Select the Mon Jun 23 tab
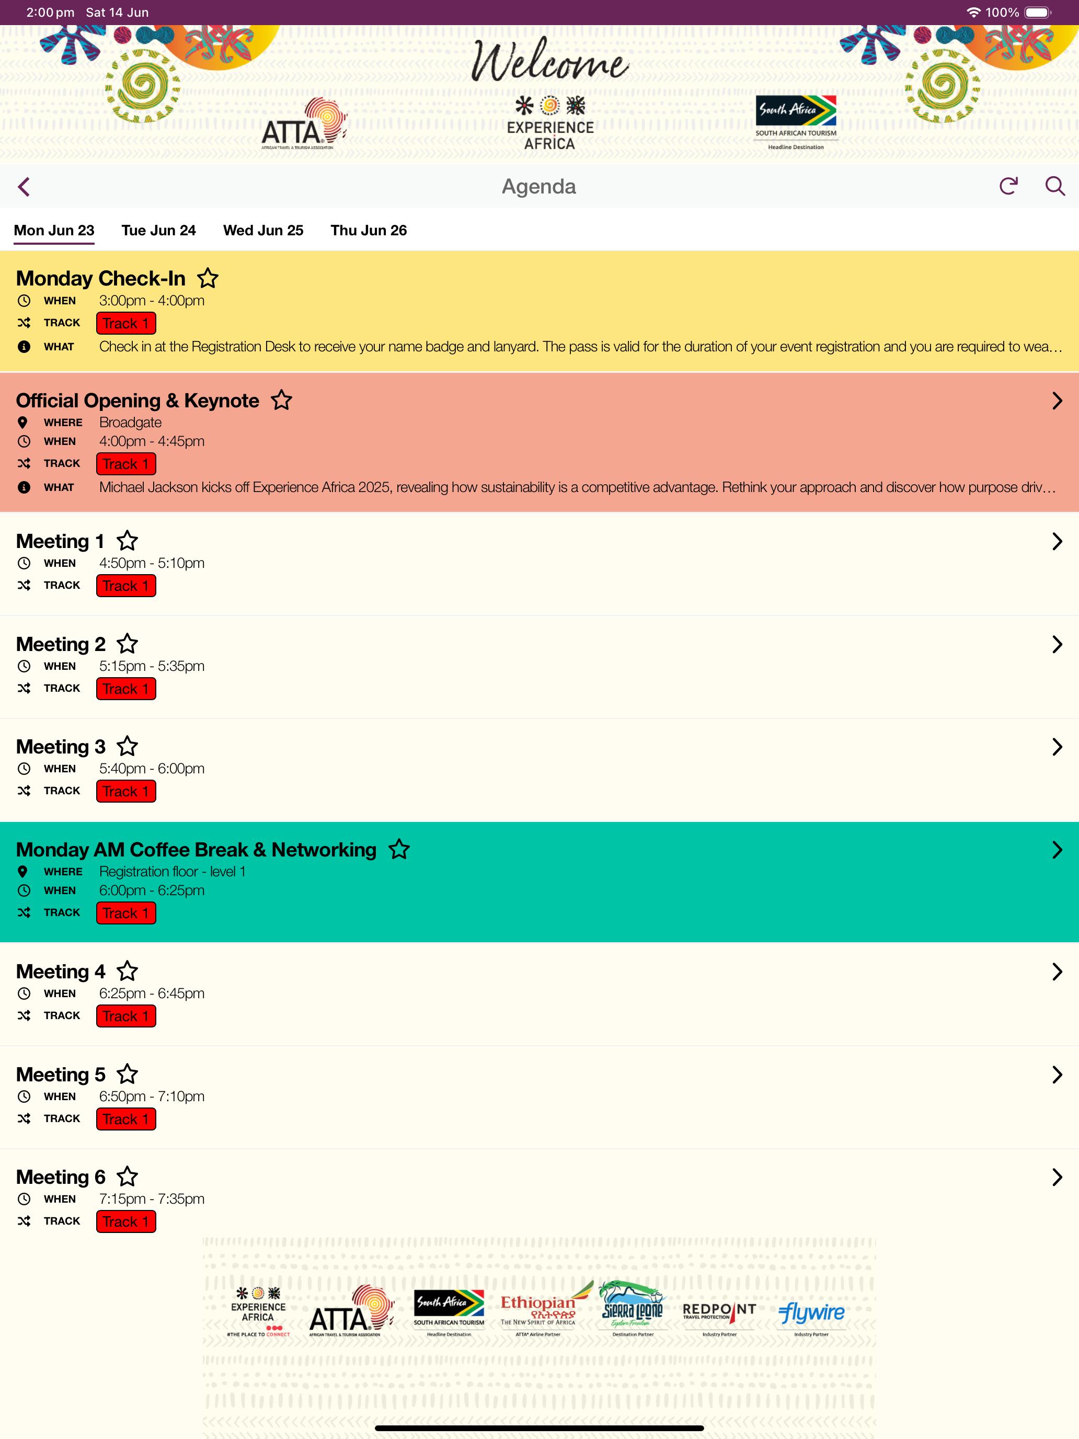Screen dimensions: 1079x1439 [x=54, y=230]
